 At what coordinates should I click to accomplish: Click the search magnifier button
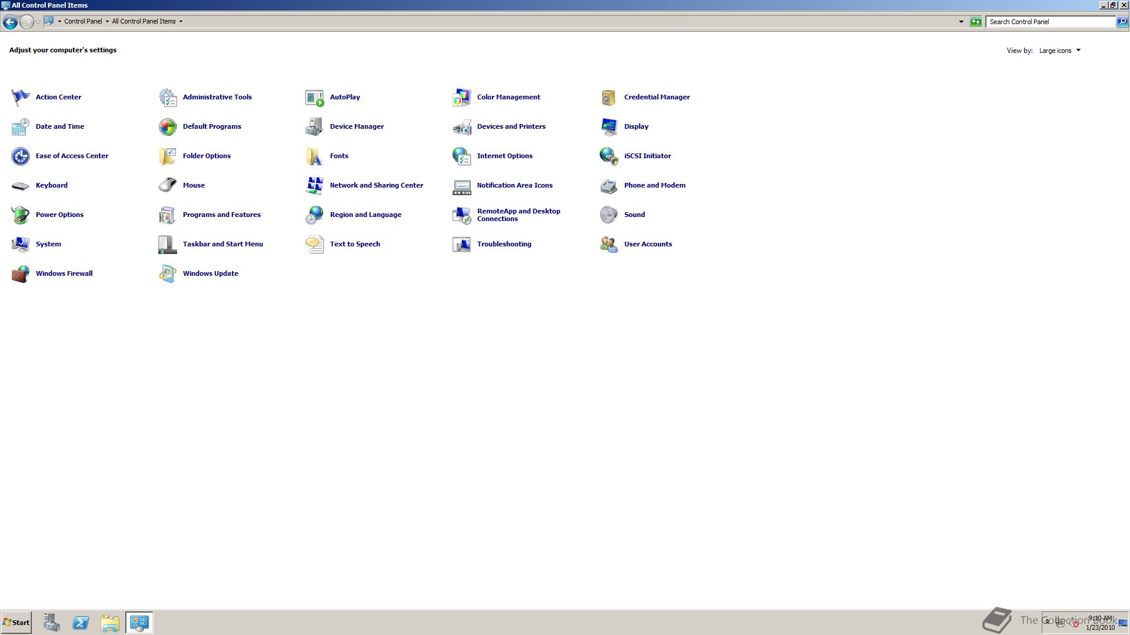[1122, 22]
